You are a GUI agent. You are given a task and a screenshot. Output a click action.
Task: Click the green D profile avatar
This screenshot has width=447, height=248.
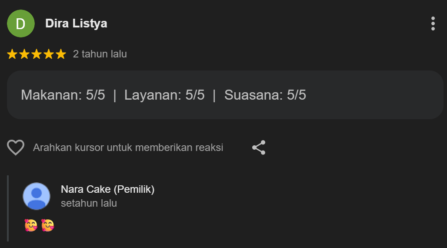pyautogui.click(x=21, y=23)
